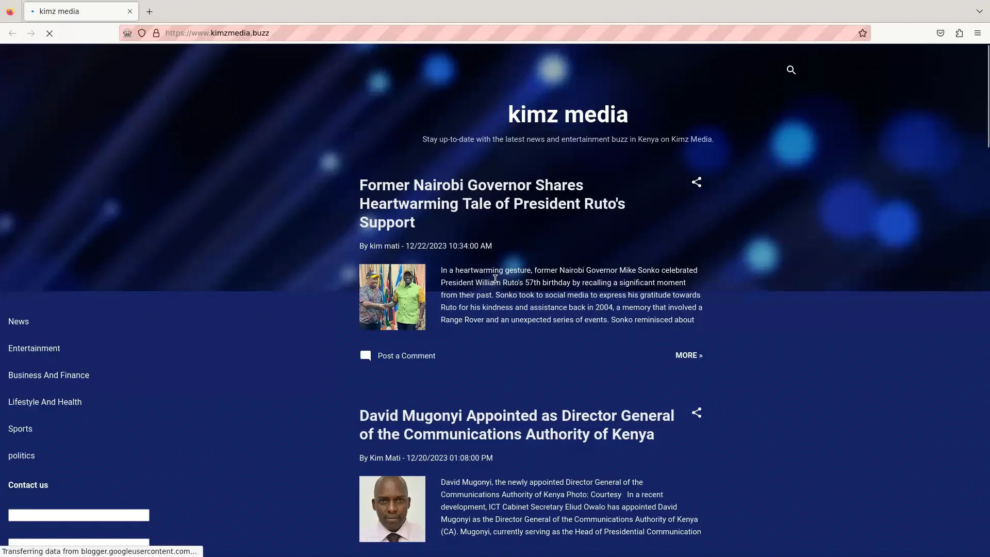Click MORE » for the Sonko article
The height and width of the screenshot is (557, 990).
click(689, 355)
